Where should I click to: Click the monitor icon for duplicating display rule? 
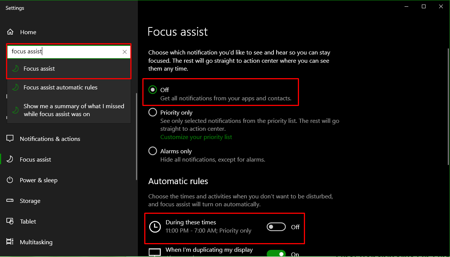155,253
